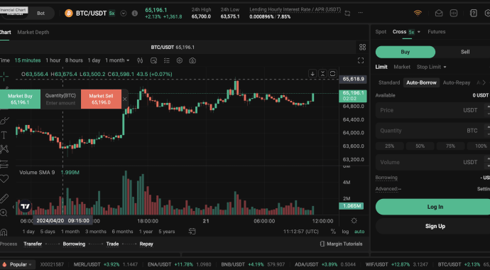
Task: Click the go-to-date calendar icon
Action: (192, 231)
